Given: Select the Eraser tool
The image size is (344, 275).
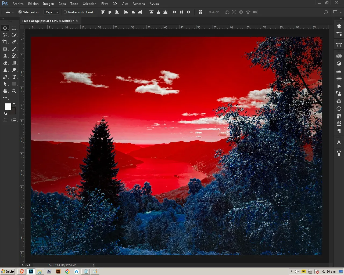Looking at the screenshot, I should pos(5,63).
